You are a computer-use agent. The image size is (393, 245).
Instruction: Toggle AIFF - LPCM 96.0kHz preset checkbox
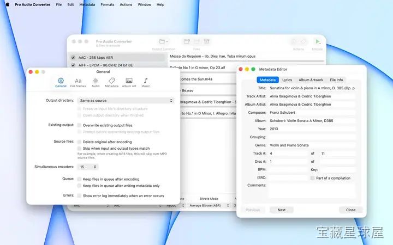(x=73, y=65)
